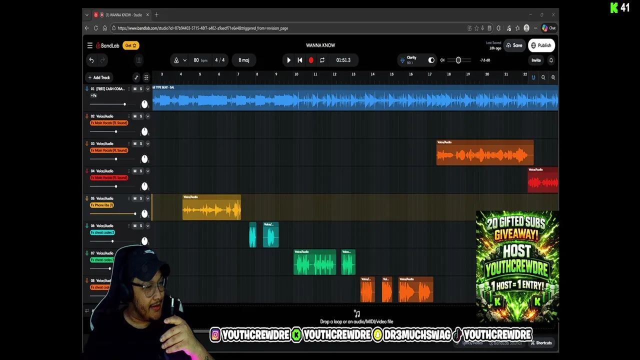Collapse track heights icon beside Add Track
The height and width of the screenshot is (360, 640).
pyautogui.click(x=146, y=77)
